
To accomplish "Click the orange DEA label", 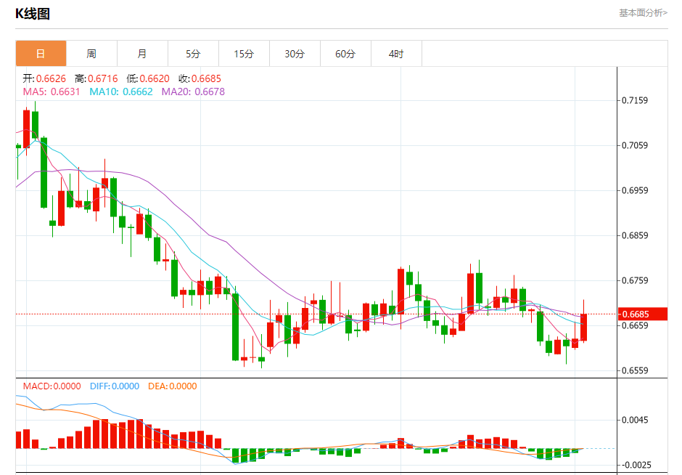I will tap(172, 386).
